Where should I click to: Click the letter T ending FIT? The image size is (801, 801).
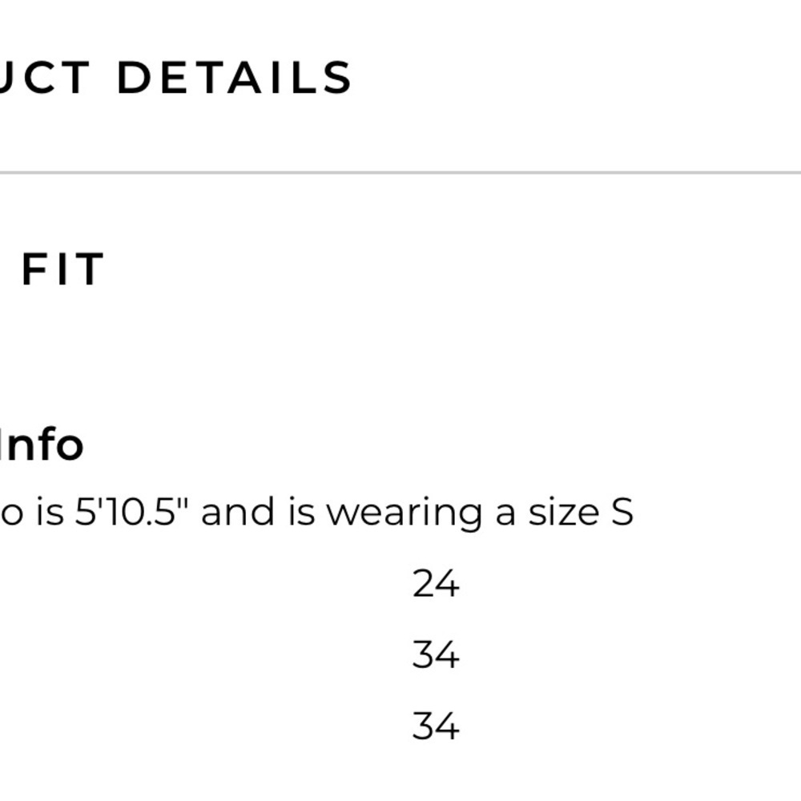(91, 268)
